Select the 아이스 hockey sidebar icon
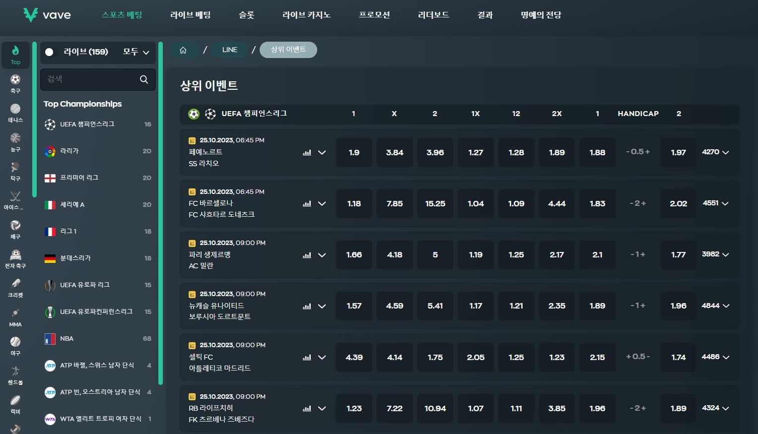 15,196
